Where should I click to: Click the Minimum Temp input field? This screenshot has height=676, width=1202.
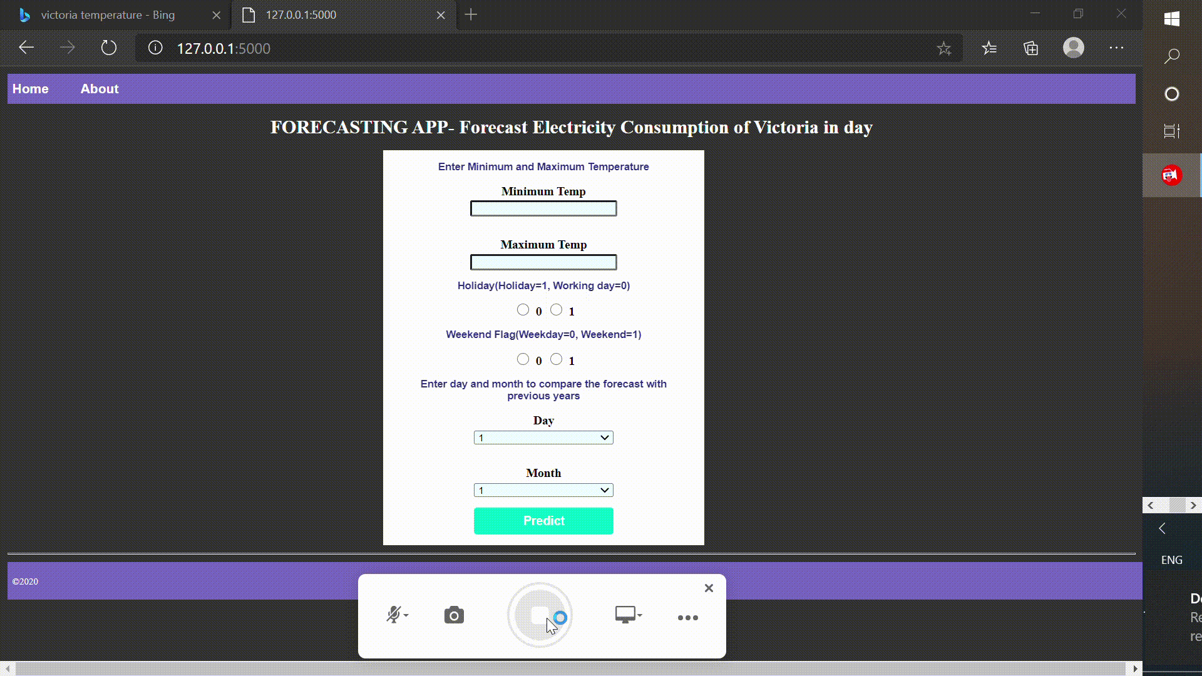[x=544, y=208]
